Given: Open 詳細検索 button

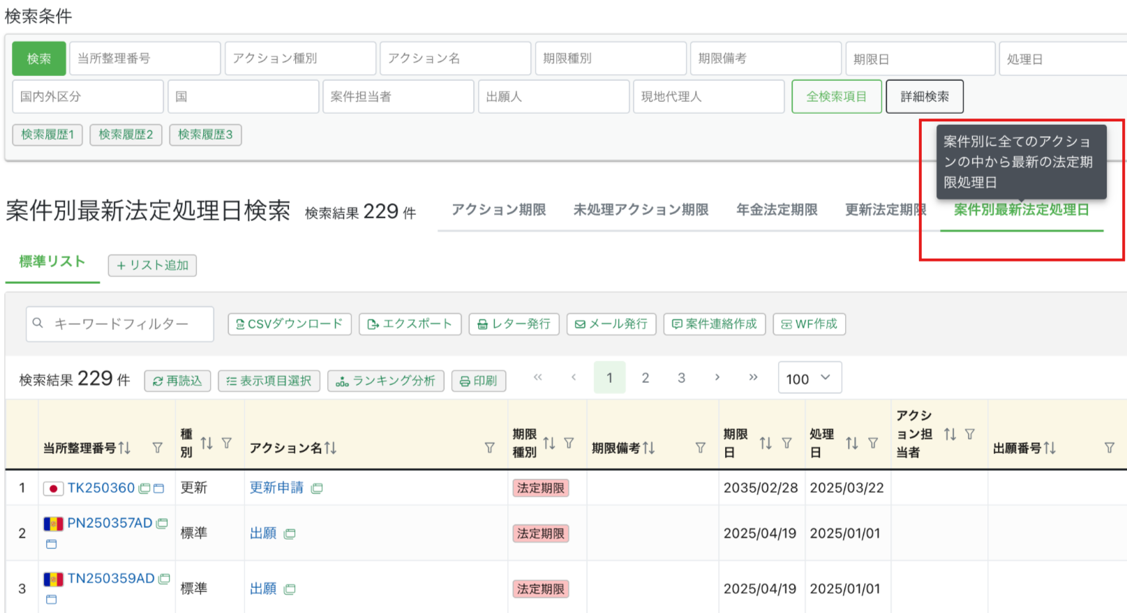Looking at the screenshot, I should coord(925,96).
